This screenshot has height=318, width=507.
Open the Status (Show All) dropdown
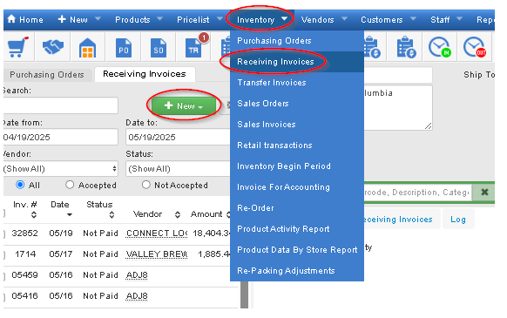(x=178, y=169)
